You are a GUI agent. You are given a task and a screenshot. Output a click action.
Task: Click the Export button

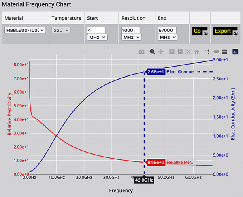pos(225,31)
